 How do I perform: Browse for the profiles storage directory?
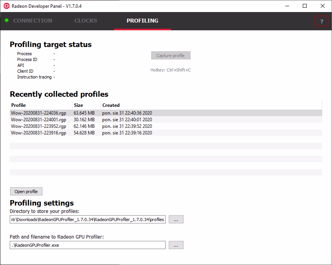click(x=176, y=220)
